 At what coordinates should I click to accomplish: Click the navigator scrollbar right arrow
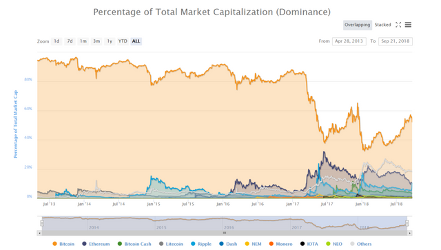click(410, 233)
